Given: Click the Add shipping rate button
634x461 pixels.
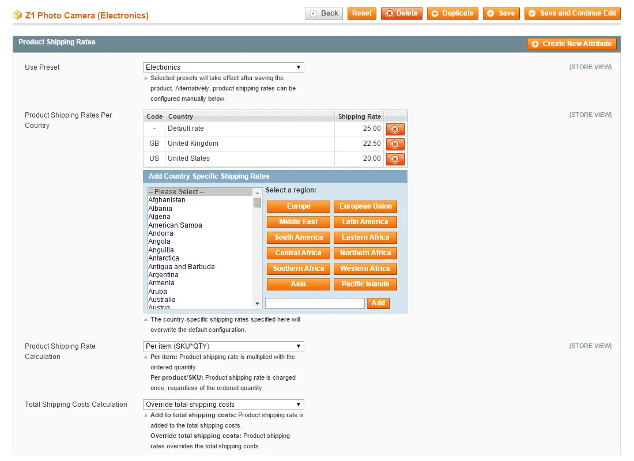Looking at the screenshot, I should coord(378,303).
